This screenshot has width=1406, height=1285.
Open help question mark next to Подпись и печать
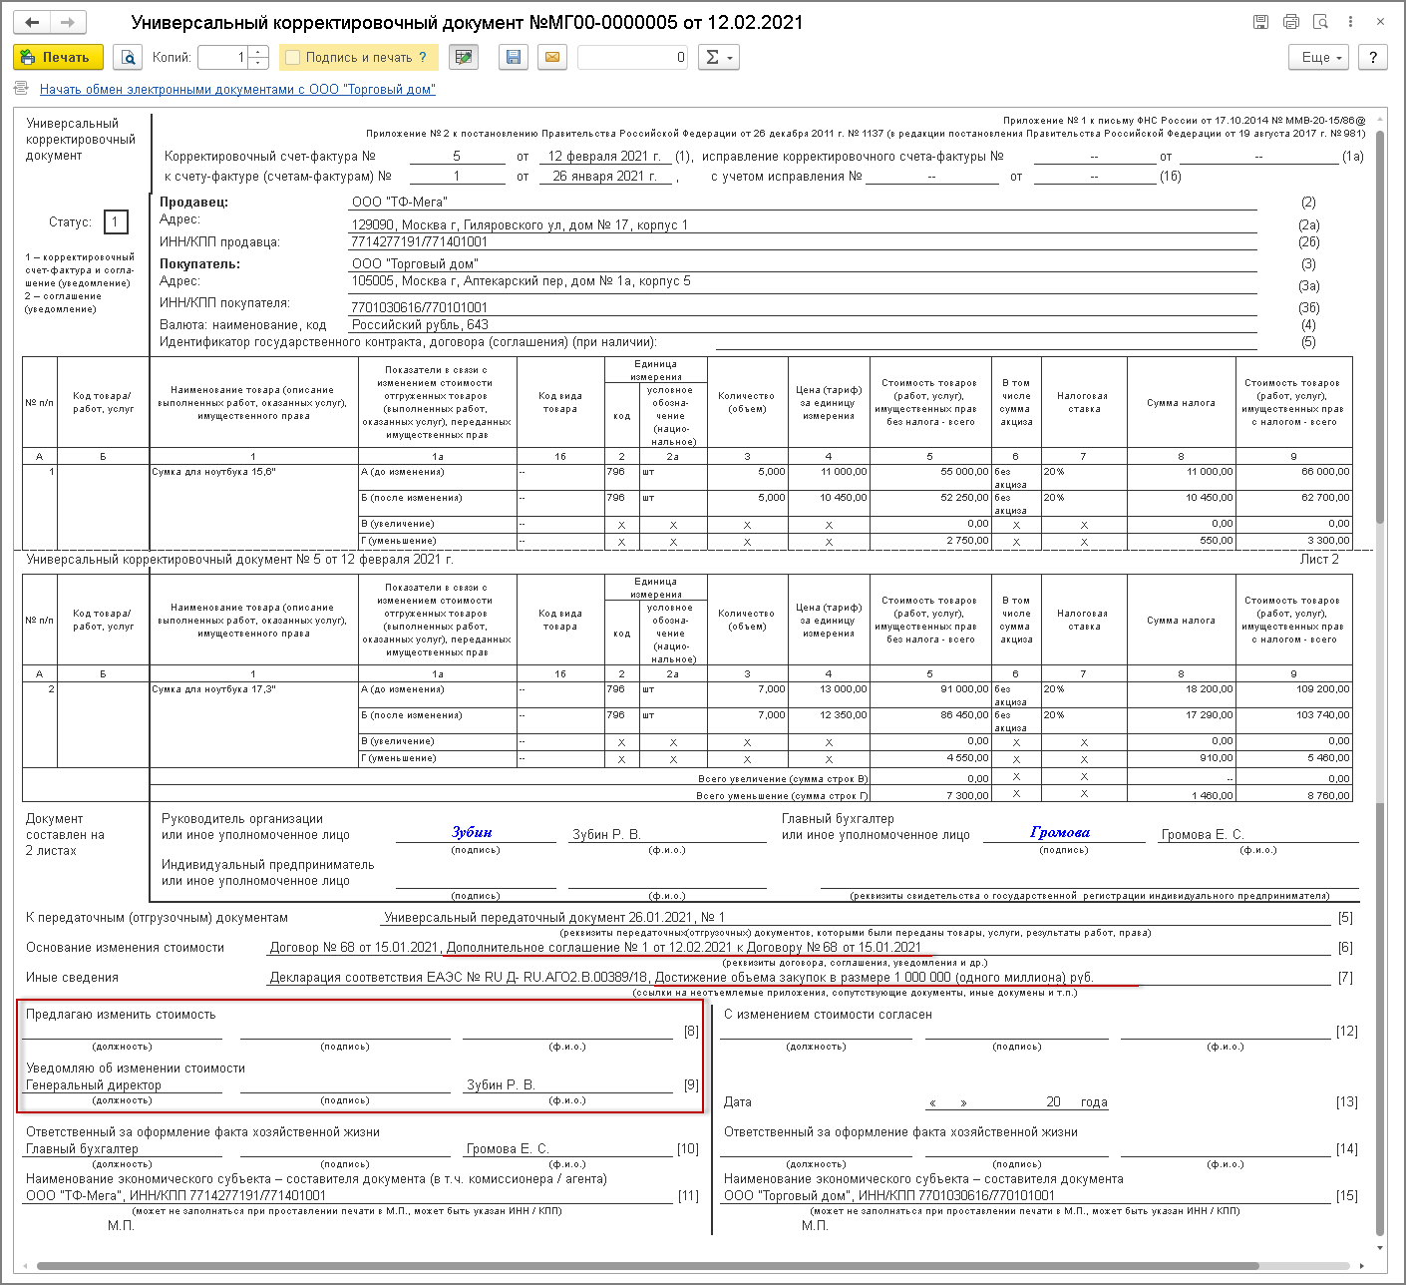pyautogui.click(x=423, y=58)
